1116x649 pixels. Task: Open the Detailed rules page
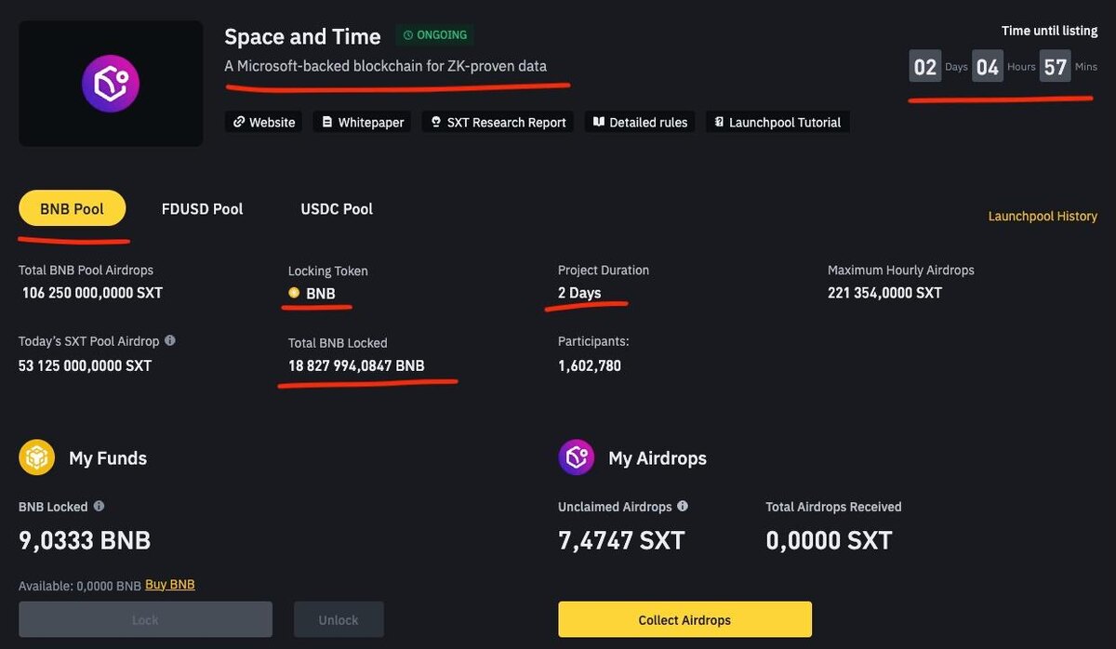[640, 122]
